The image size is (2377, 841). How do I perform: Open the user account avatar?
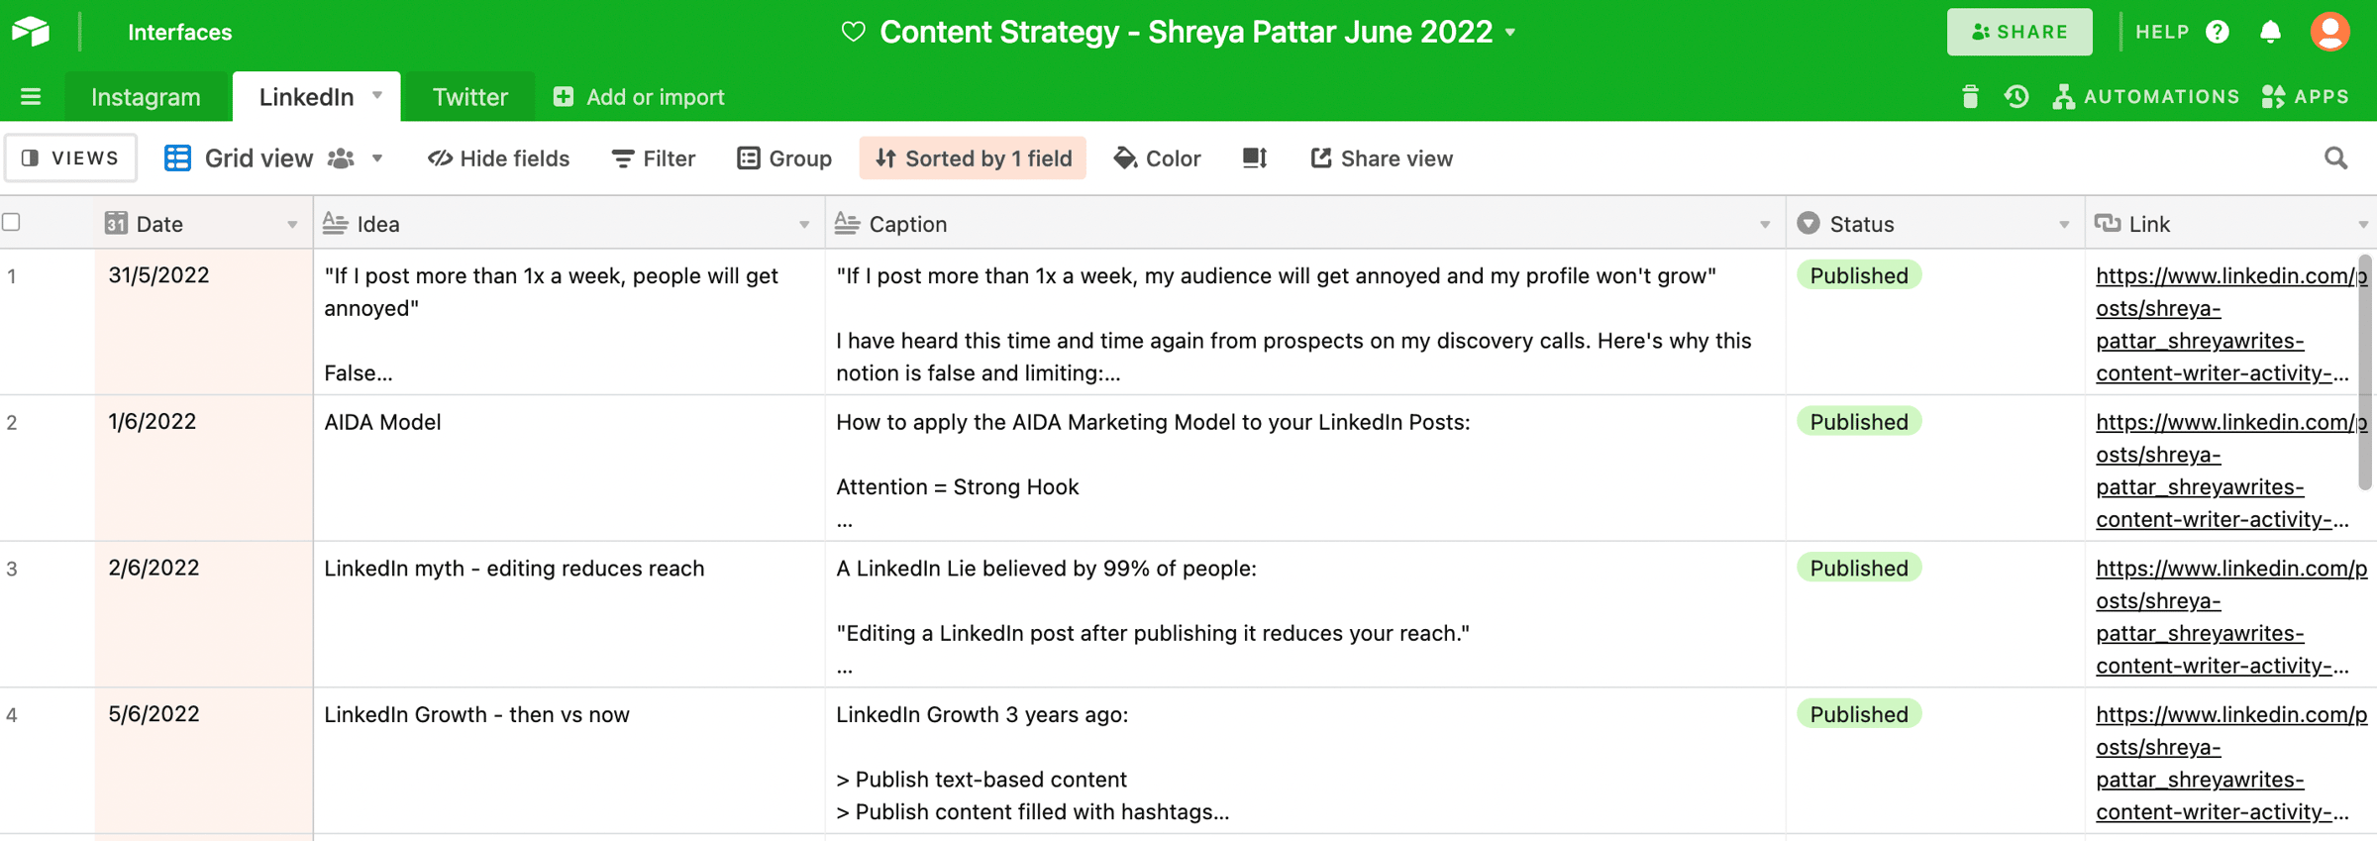click(x=2330, y=32)
